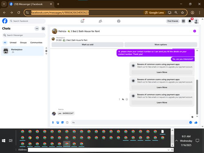Click the voice clip microphone icon
204x153 pixels.
click(53, 122)
